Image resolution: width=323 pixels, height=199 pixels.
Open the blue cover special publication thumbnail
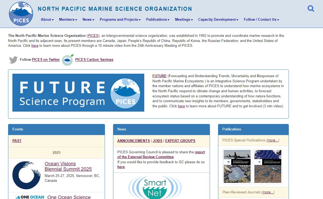click(268, 166)
